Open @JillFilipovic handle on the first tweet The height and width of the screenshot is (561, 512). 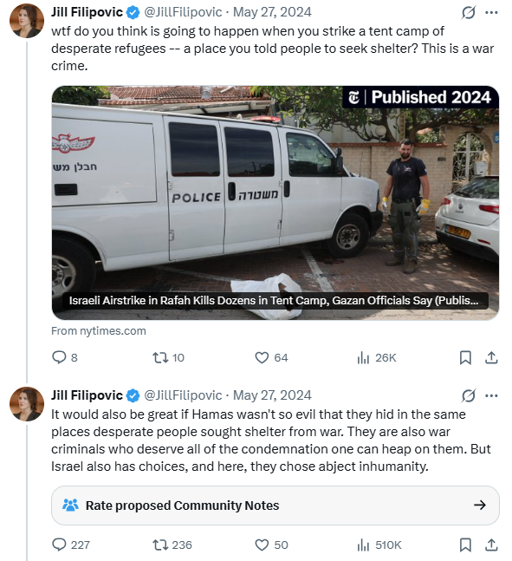(x=183, y=12)
